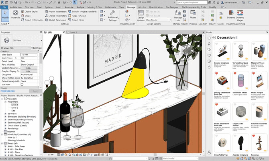Select the Modify tool in ribbon
The image size is (269, 161).
coord(5,15)
